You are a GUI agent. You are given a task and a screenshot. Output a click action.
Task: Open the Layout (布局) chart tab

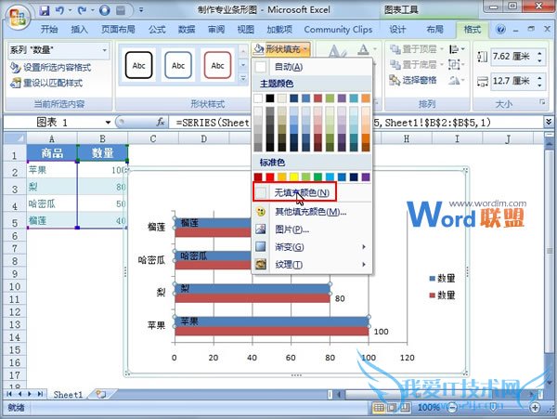434,29
